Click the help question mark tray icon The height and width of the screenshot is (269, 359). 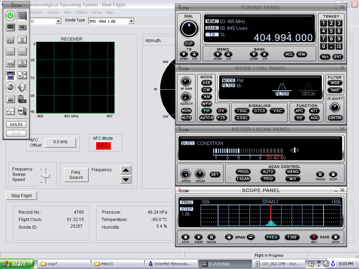point(311,264)
